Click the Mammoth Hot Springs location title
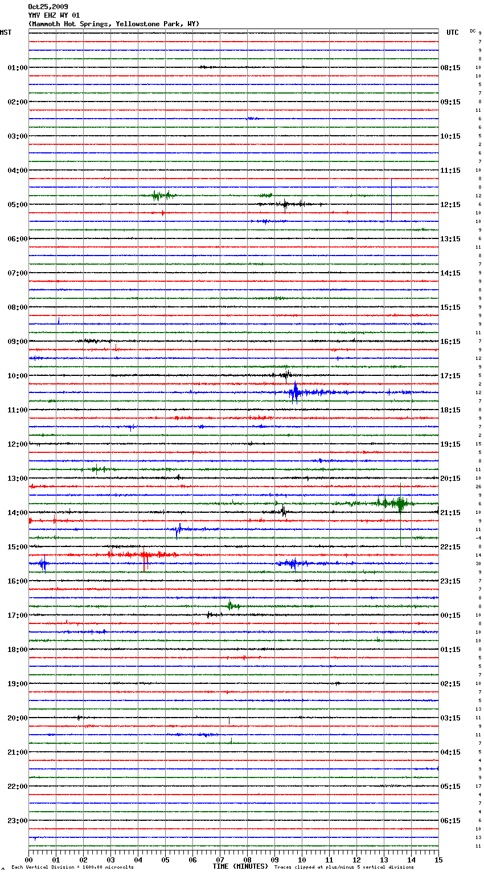The image size is (484, 875). coord(114,24)
